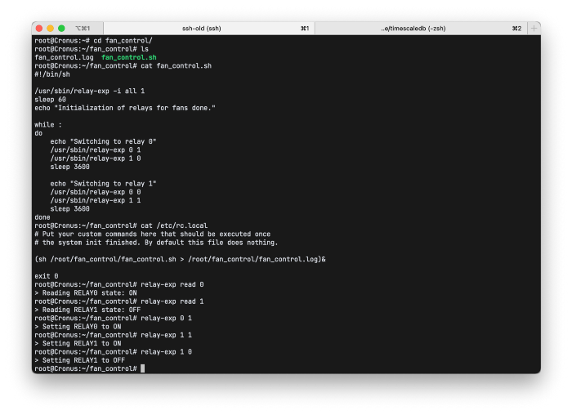Click the 'relay-exp read 0' command line

pyautogui.click(x=119, y=284)
